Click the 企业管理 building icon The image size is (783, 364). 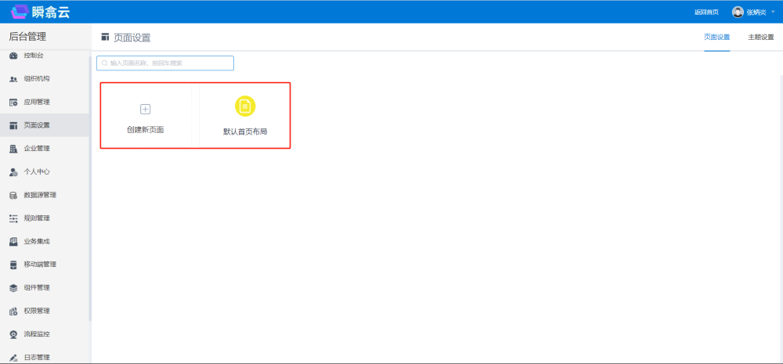[x=13, y=149]
